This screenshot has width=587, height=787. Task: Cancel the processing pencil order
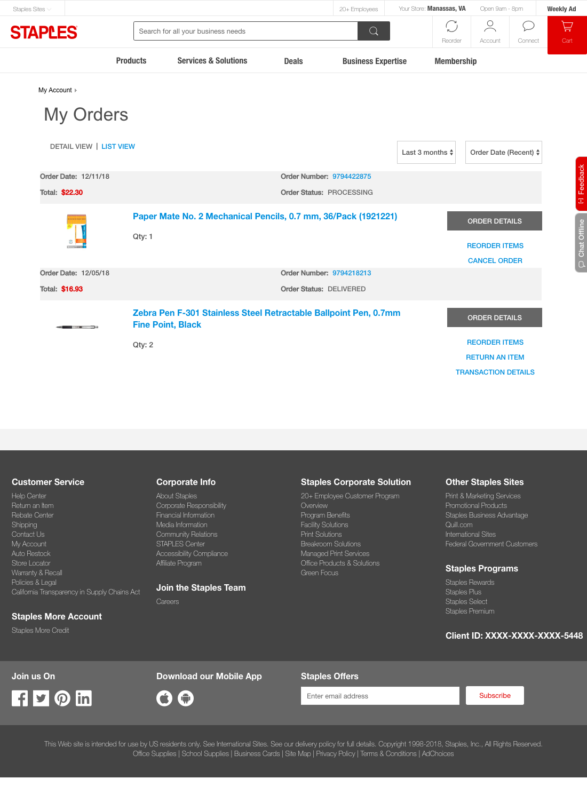click(495, 260)
